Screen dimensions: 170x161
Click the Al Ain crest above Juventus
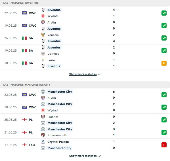pyautogui.click(x=43, y=22)
